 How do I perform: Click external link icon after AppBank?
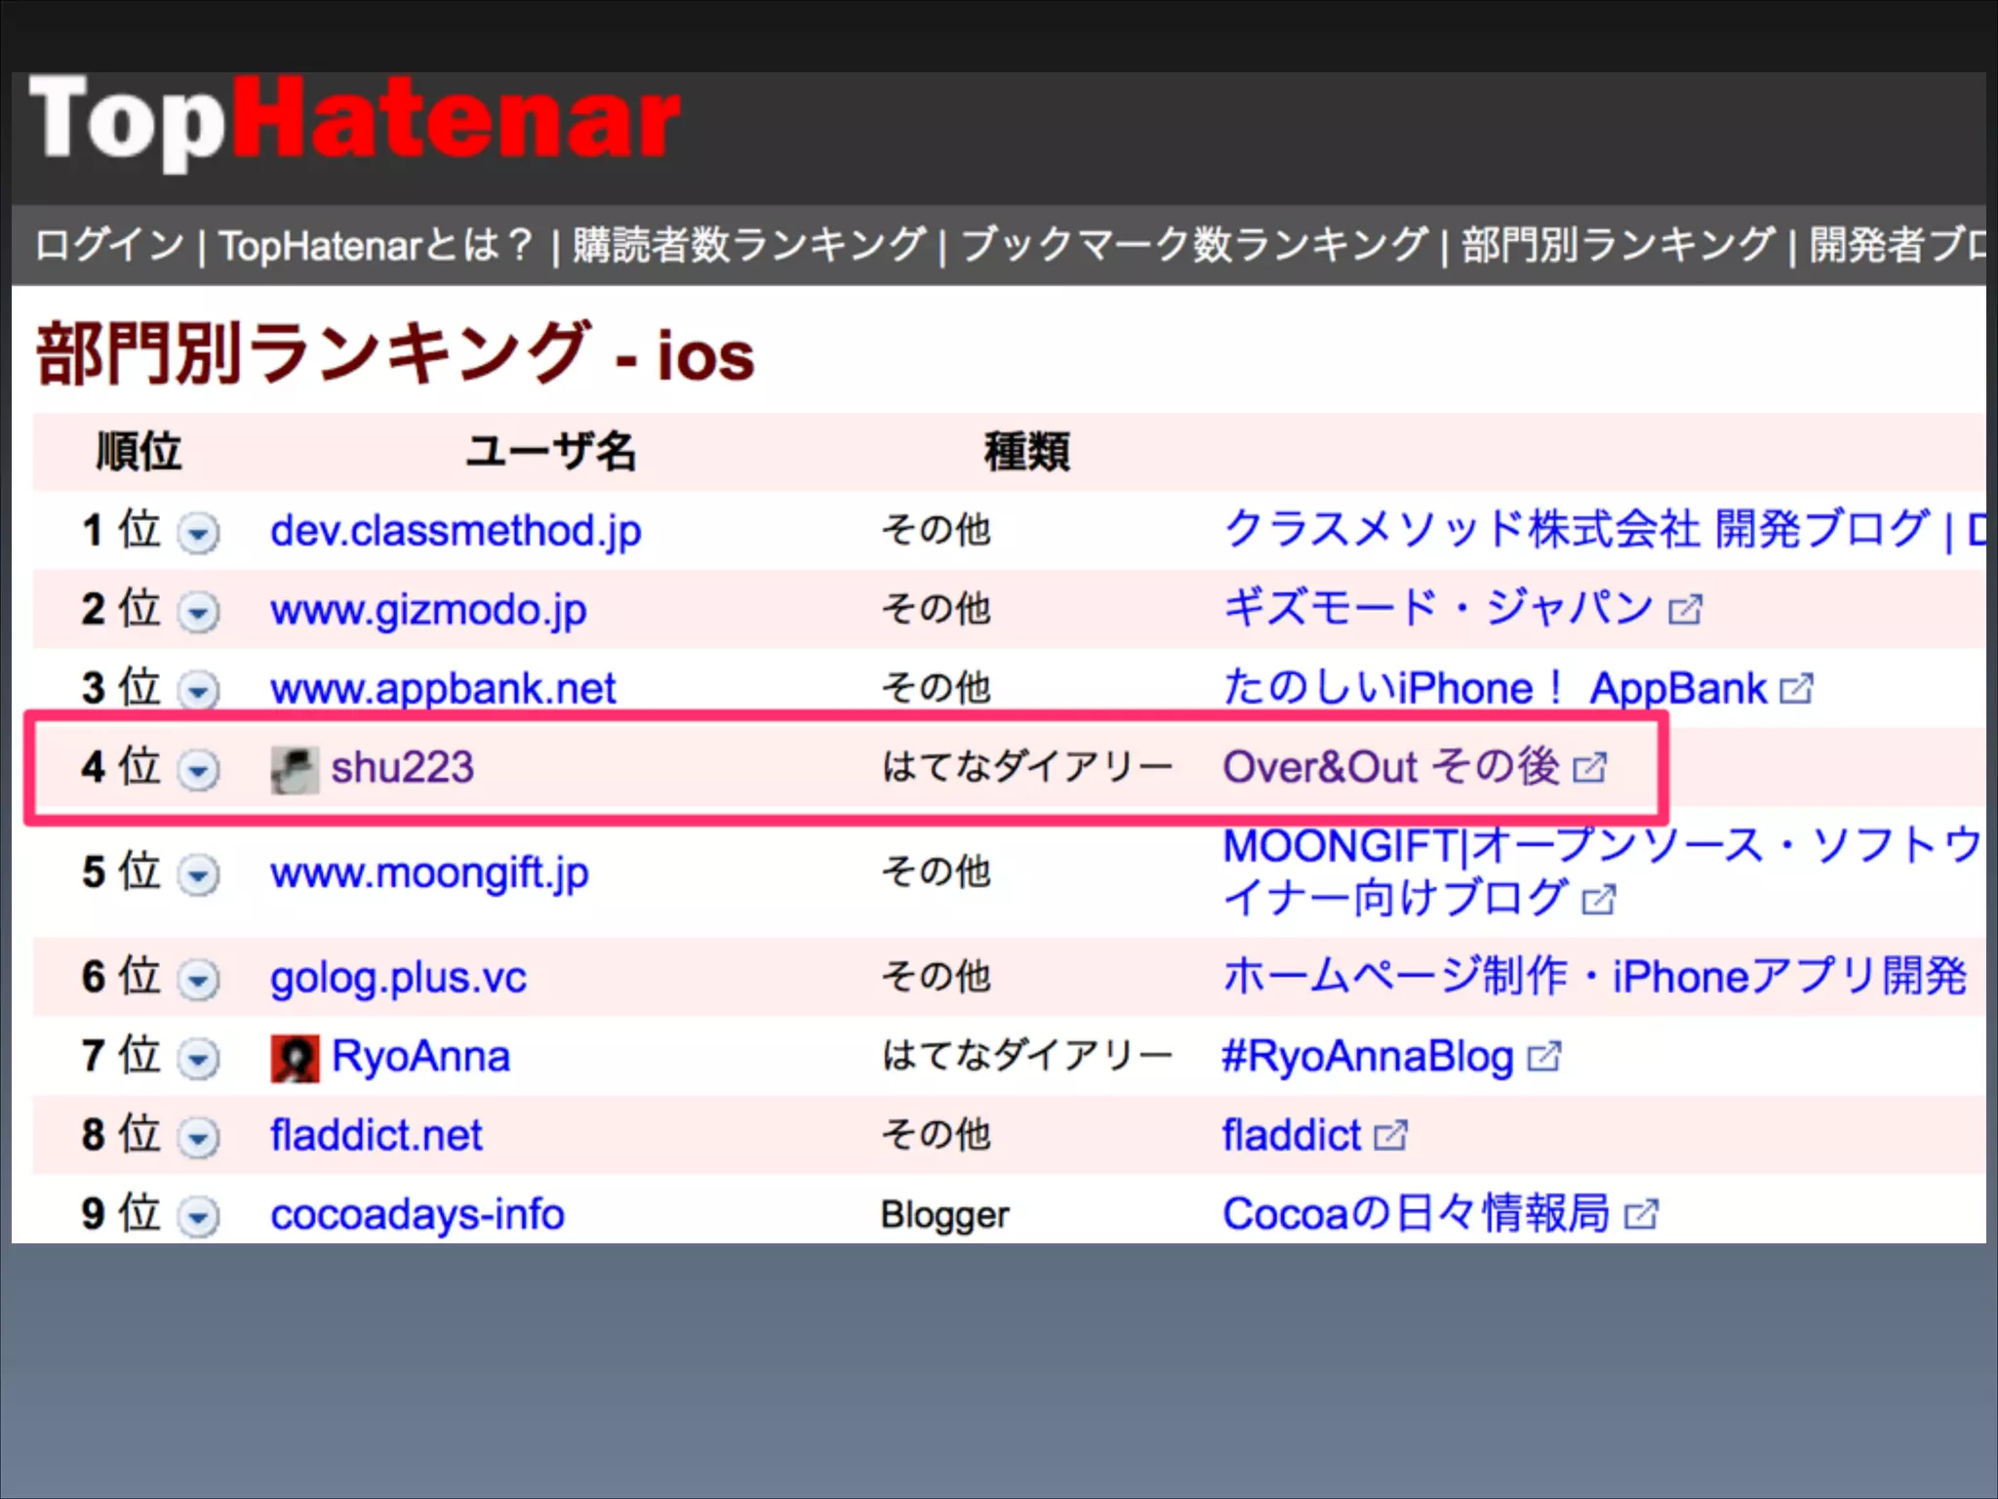[1796, 690]
